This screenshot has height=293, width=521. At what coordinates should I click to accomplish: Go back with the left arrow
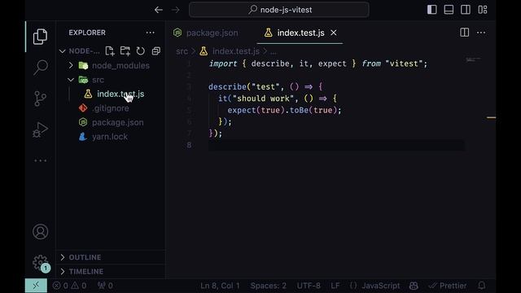click(x=159, y=10)
